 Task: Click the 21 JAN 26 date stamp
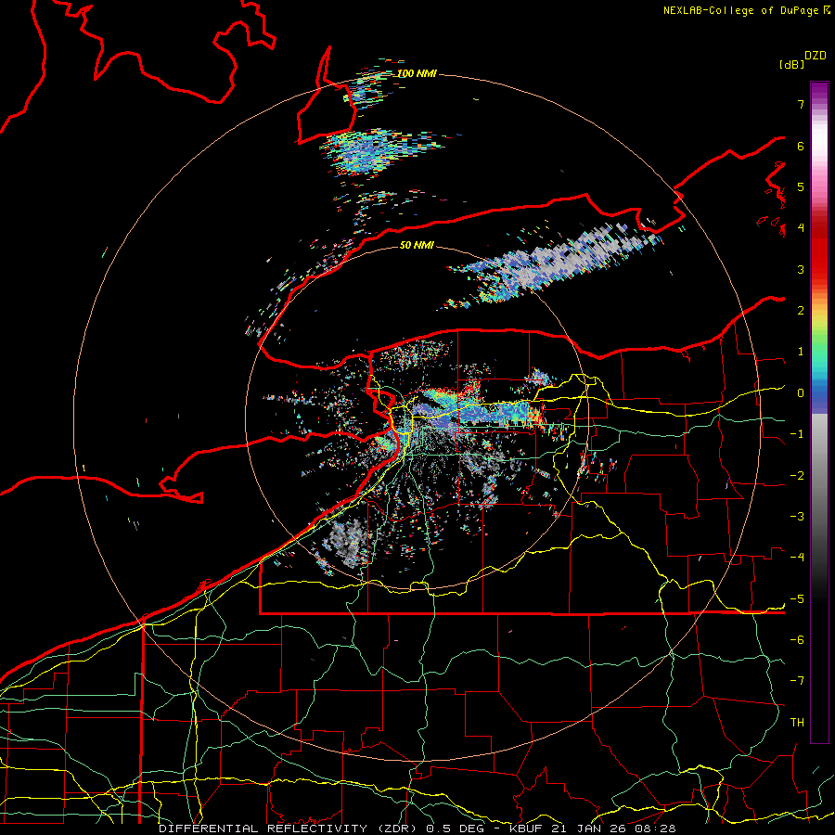587,829
